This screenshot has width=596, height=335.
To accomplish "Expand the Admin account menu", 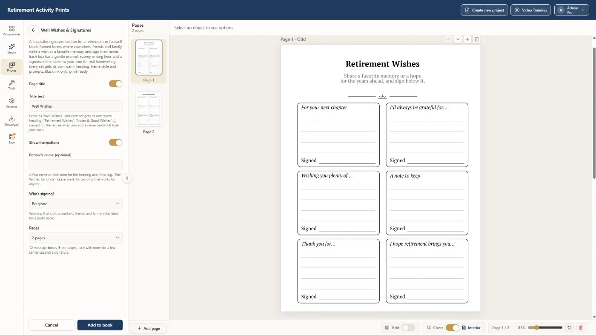I will (x=572, y=10).
